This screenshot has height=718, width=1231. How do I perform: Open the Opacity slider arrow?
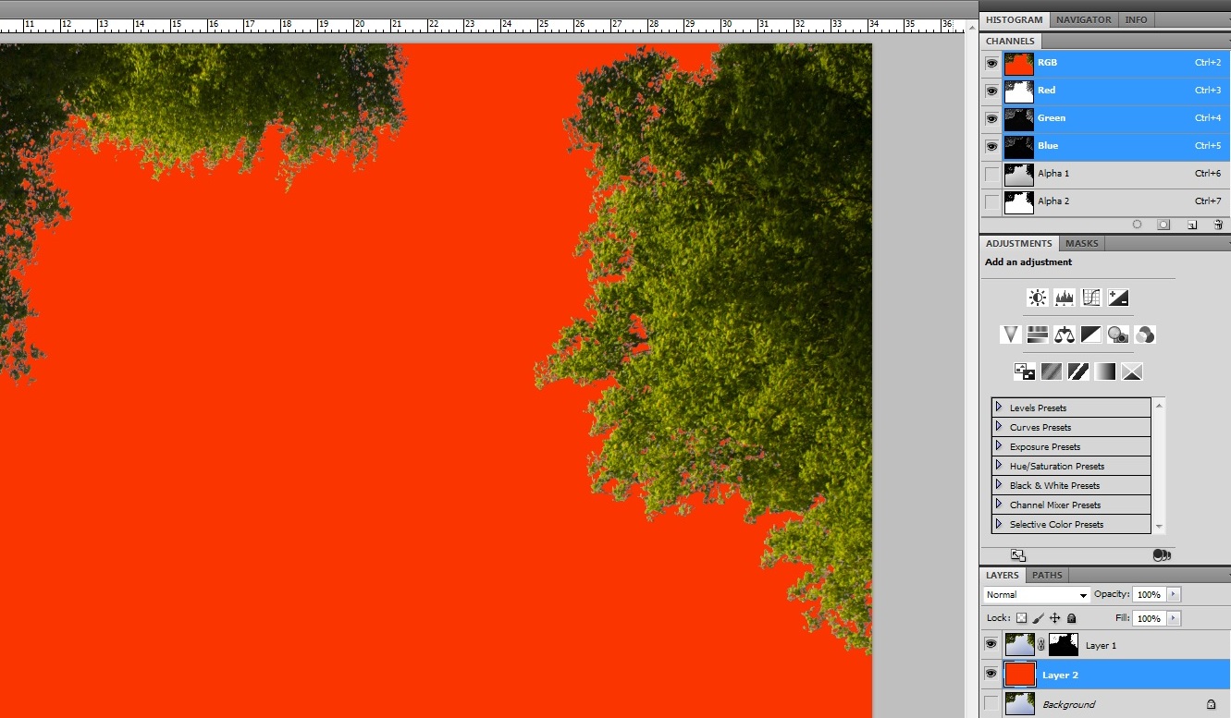coord(1175,595)
